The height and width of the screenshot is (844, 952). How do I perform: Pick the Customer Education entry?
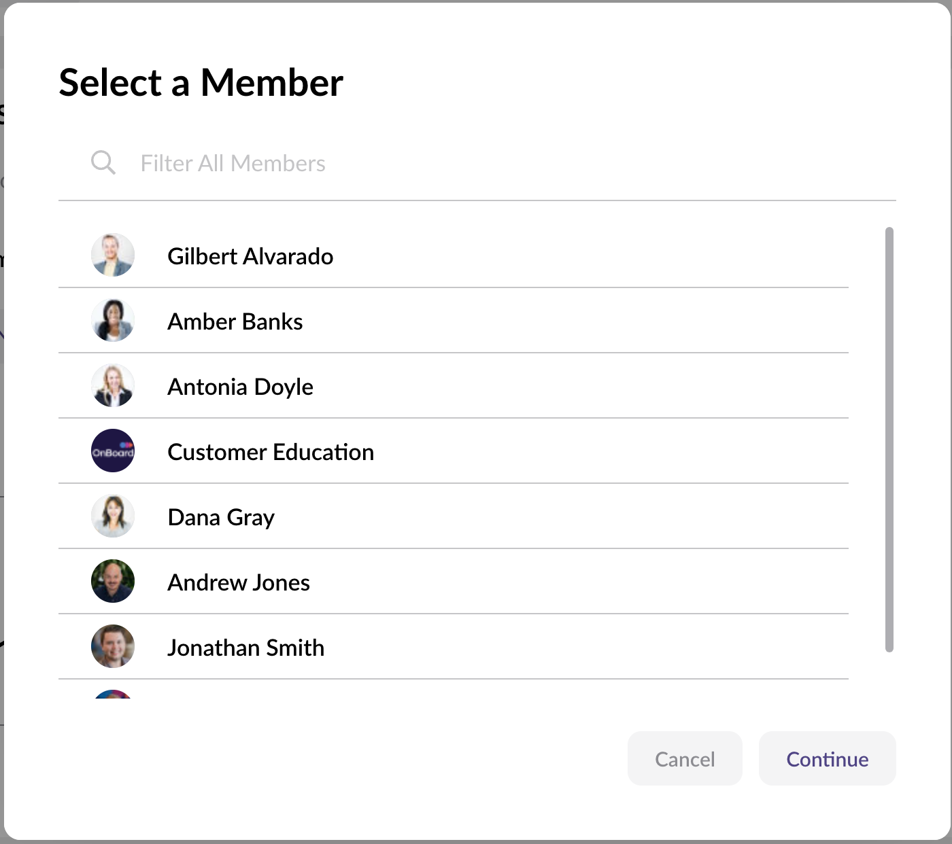point(271,453)
